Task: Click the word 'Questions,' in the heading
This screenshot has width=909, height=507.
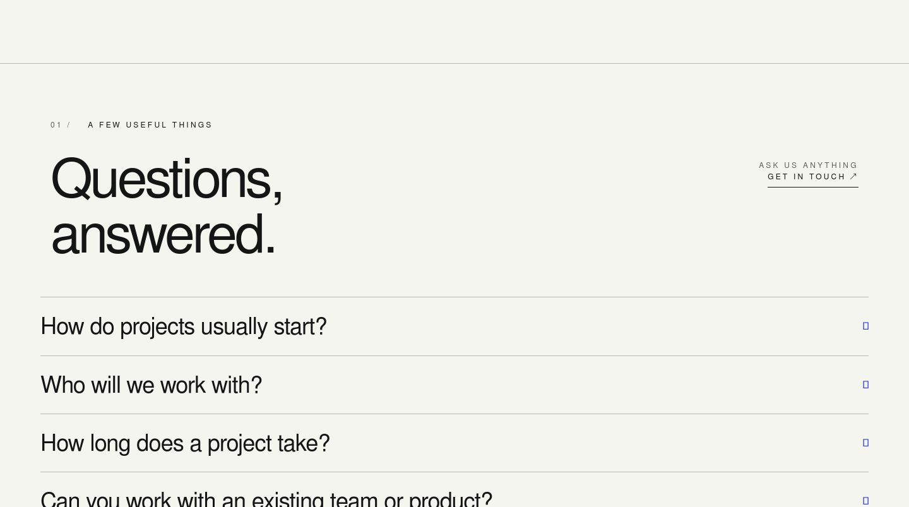Action: pos(167,179)
